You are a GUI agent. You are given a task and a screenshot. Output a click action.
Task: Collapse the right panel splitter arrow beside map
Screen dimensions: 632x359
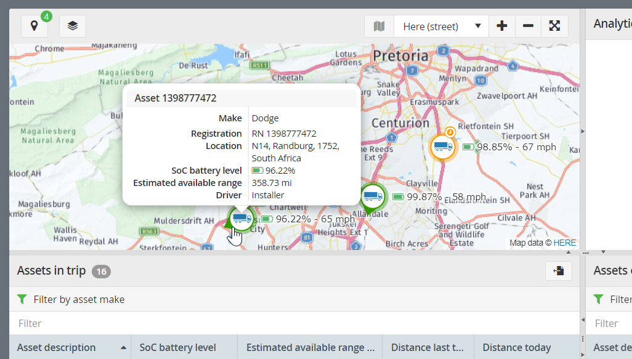[583, 131]
